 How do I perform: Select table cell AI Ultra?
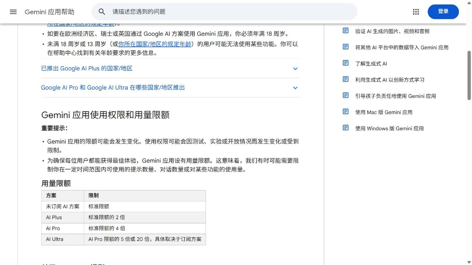[x=63, y=239]
